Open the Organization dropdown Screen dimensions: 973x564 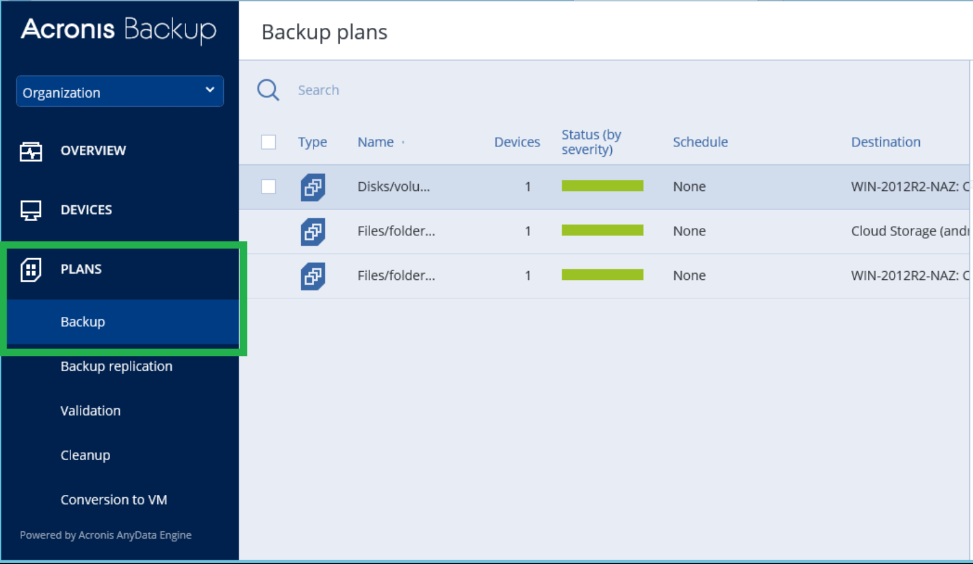(120, 91)
